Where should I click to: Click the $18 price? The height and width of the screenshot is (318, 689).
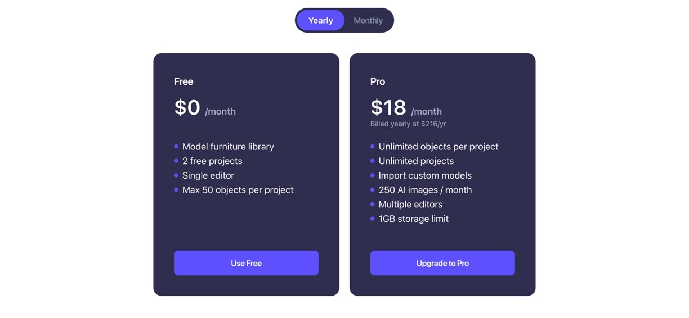[x=388, y=107]
